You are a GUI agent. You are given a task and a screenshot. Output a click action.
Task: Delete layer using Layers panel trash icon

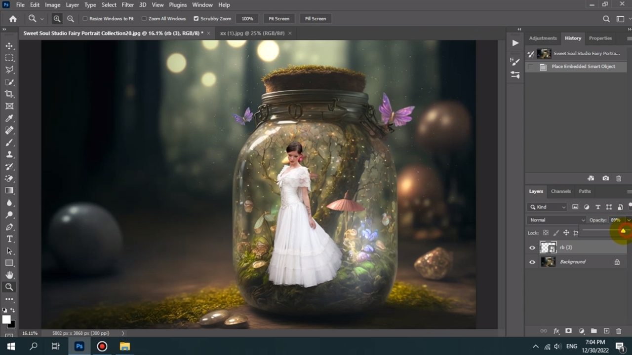[x=619, y=331]
